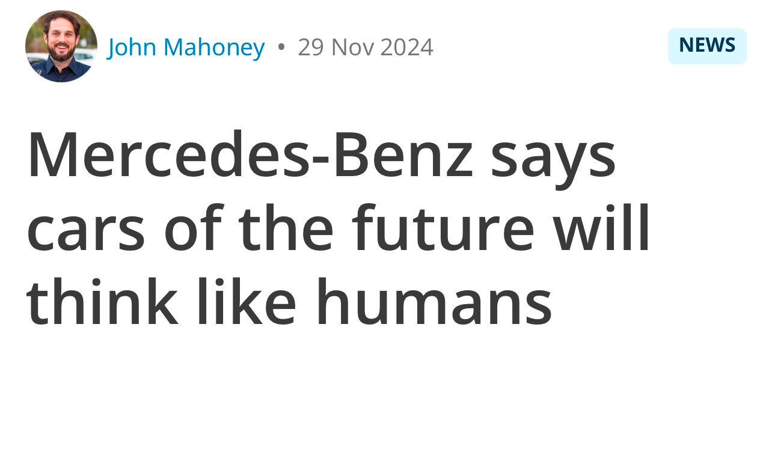Click the surname "Mahoney" in the byline
Image resolution: width=772 pixels, height=458 pixels.
tap(214, 48)
